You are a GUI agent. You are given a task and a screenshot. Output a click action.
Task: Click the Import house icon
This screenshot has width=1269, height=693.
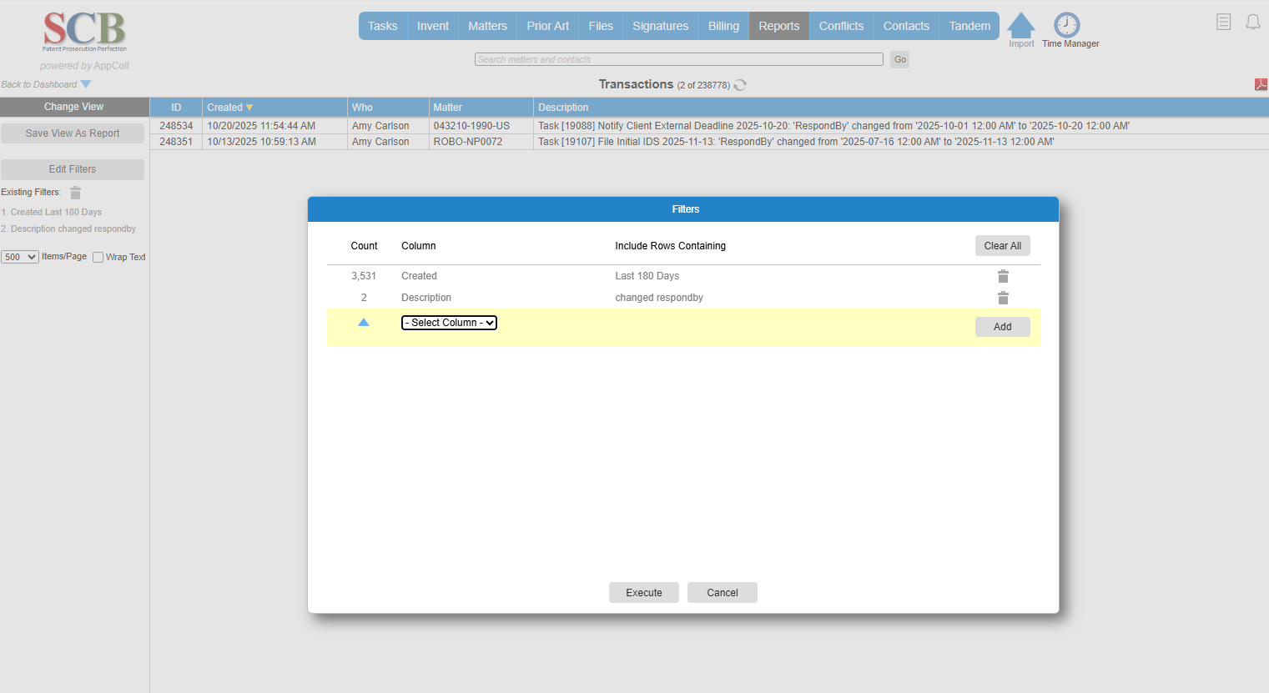click(x=1020, y=26)
